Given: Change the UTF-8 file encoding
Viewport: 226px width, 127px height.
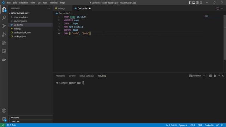Looking at the screenshot, I should pos(192,125).
